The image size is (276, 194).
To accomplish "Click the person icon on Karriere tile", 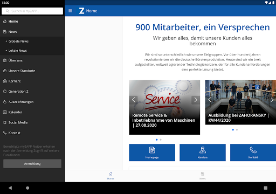I will coord(203,150).
